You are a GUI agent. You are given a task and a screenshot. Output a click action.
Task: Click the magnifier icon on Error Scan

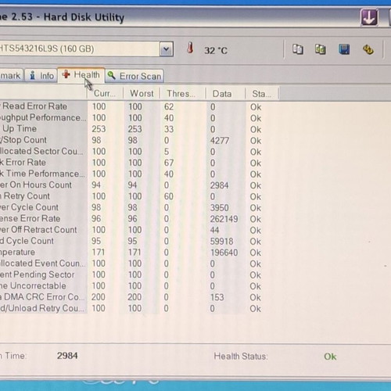coord(112,75)
